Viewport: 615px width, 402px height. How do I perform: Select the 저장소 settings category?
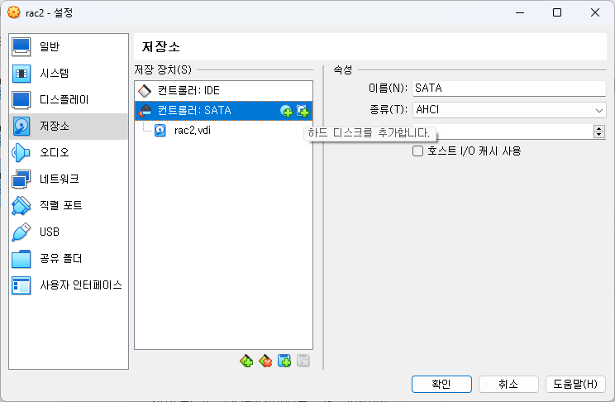pos(69,126)
